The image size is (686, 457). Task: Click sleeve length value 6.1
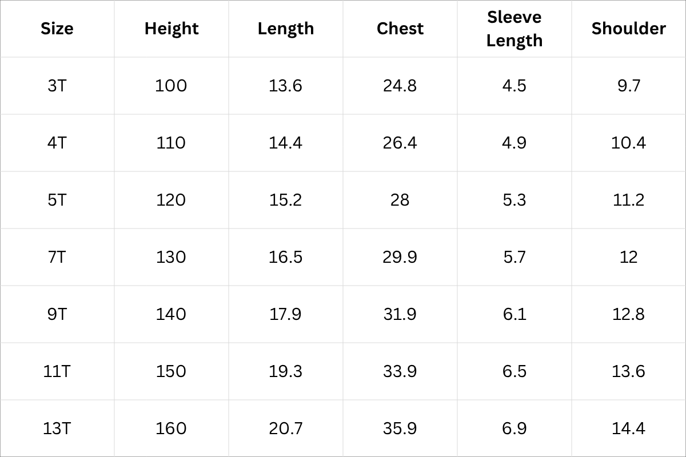tap(514, 314)
